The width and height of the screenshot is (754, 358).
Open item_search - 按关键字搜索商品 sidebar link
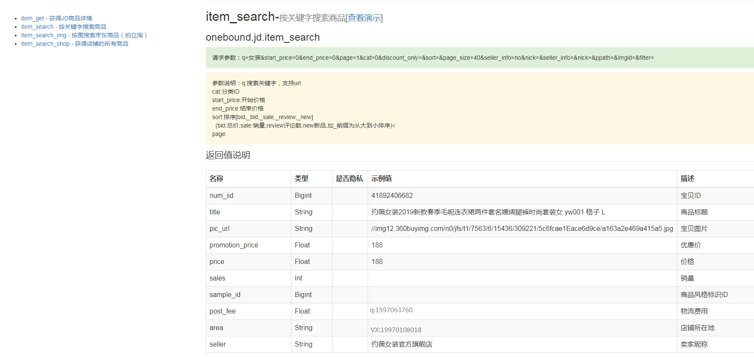click(64, 27)
